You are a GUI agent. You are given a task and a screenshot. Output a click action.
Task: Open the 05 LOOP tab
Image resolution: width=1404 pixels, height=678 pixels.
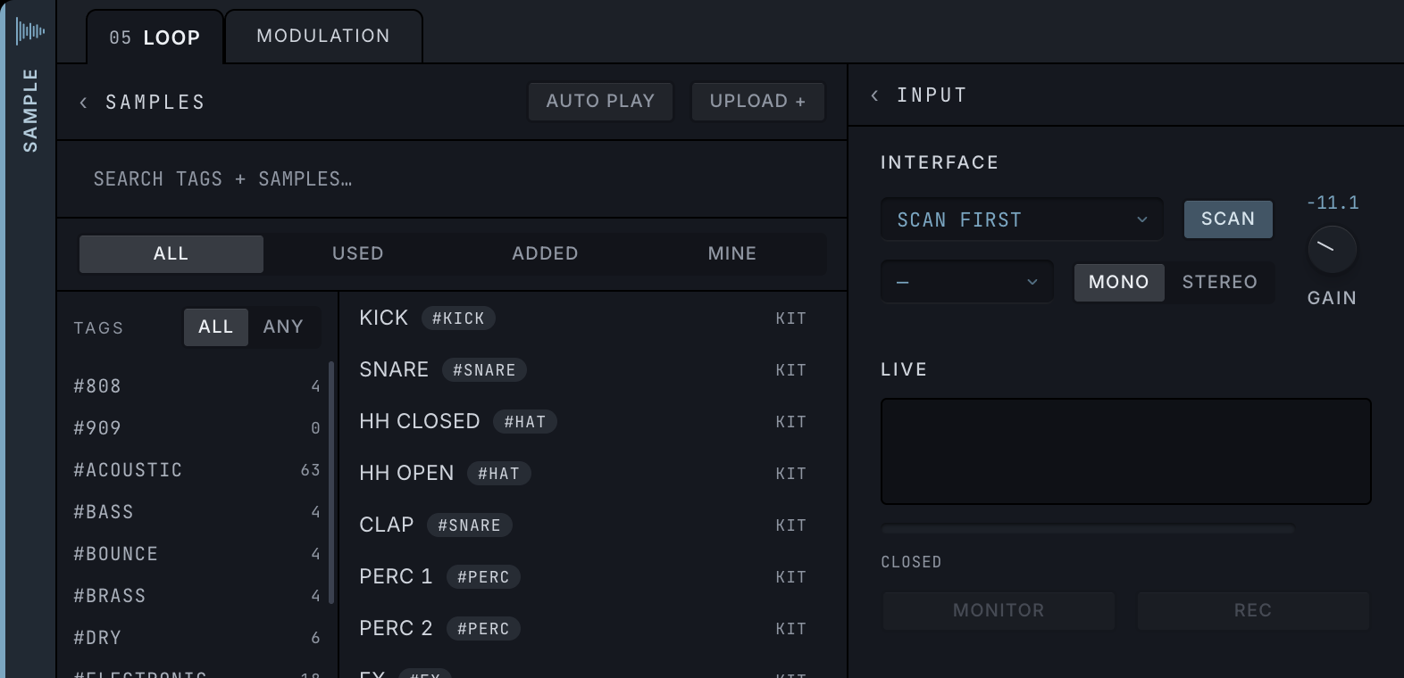pyautogui.click(x=155, y=37)
